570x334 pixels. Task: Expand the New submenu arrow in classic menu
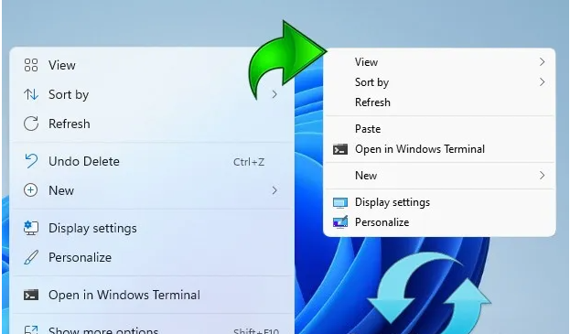(542, 176)
